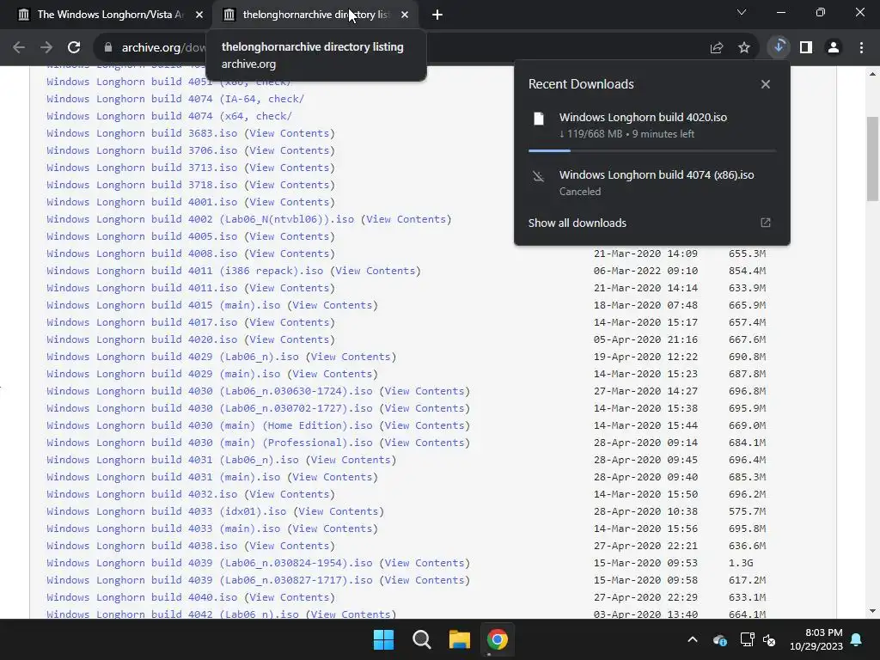View Contents of build 3706.iso
880x660 pixels.
click(289, 150)
